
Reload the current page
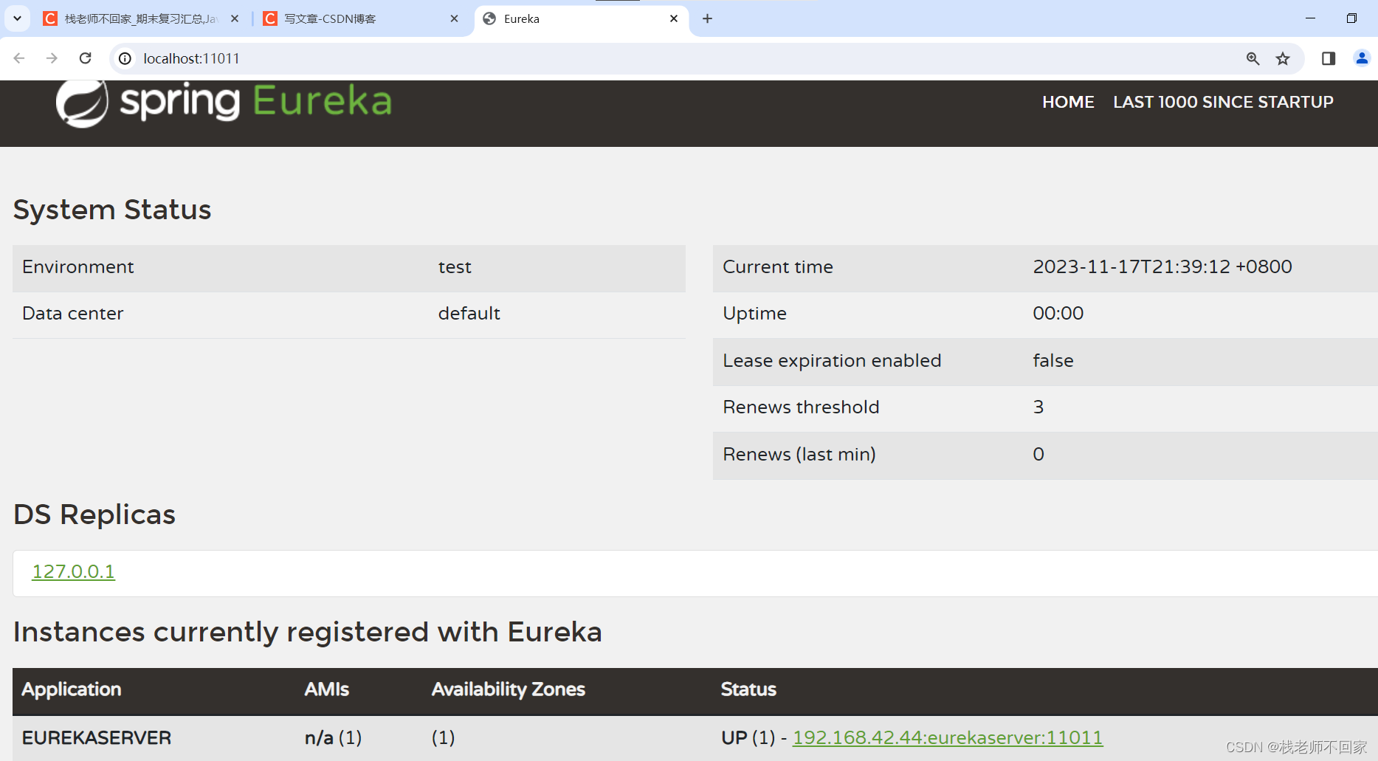(86, 58)
